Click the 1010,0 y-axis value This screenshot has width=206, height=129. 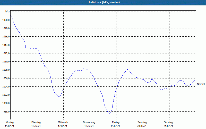click(6, 62)
